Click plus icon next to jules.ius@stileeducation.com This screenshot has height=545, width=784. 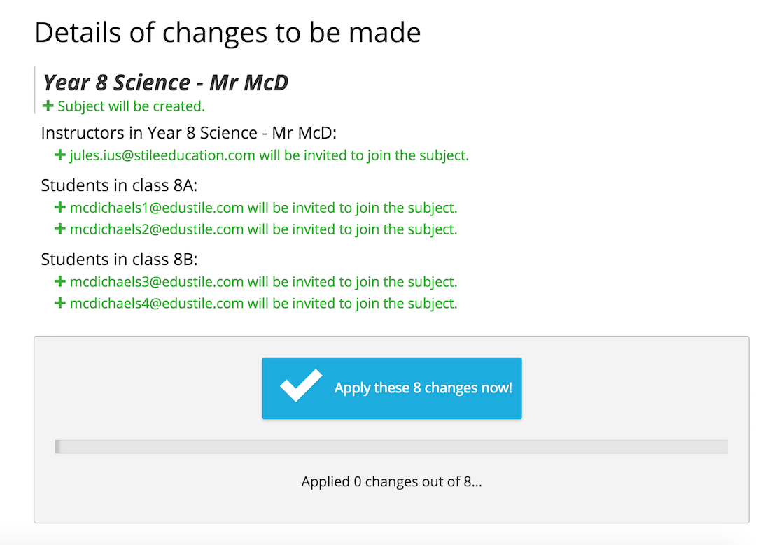[60, 155]
